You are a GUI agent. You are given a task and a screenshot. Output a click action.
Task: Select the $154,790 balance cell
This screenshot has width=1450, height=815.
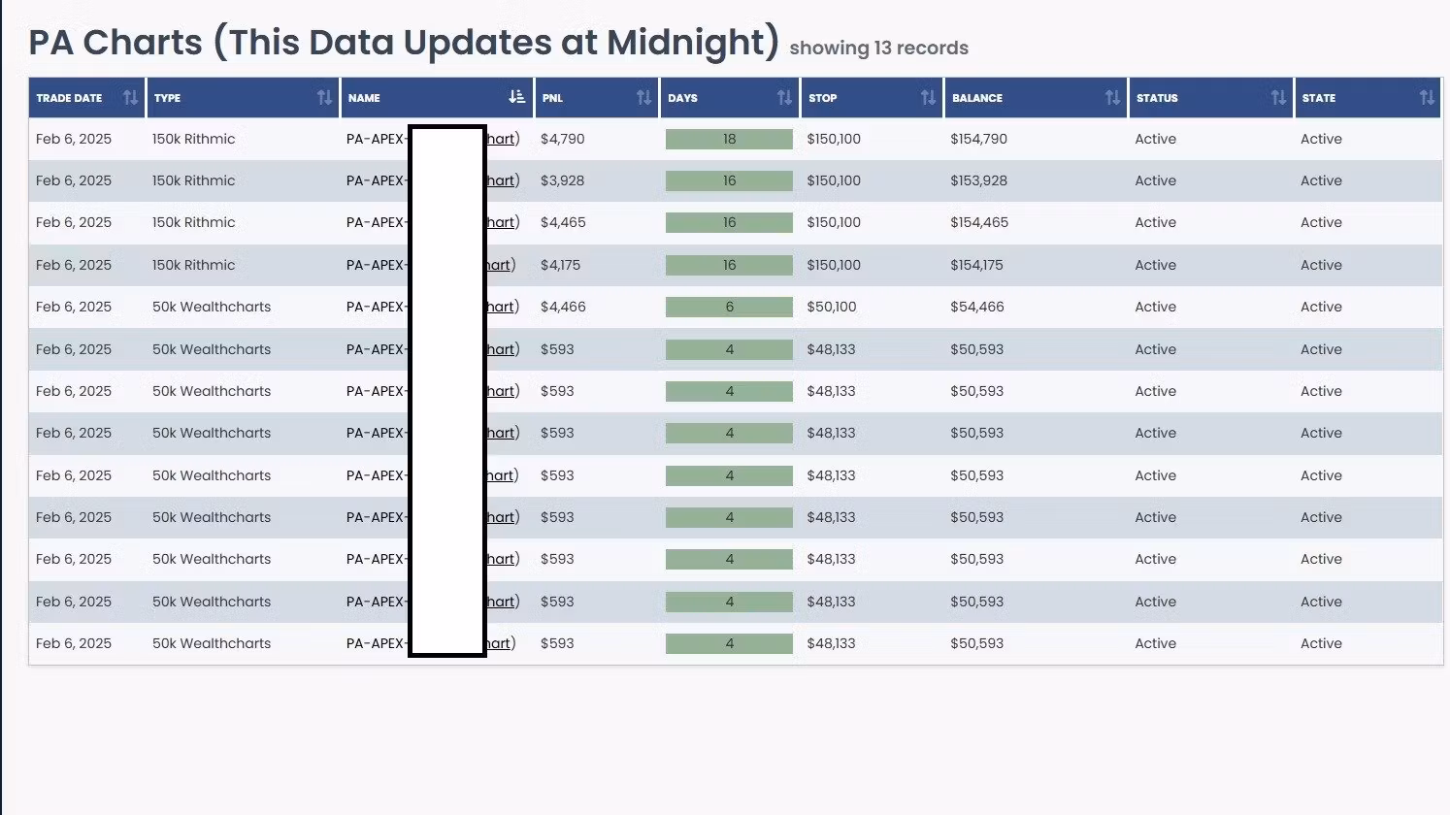pyautogui.click(x=978, y=139)
